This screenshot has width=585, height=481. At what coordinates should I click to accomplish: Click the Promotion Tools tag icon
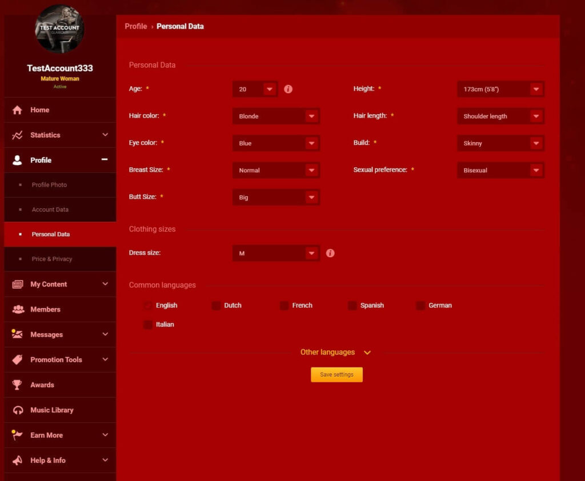18,359
